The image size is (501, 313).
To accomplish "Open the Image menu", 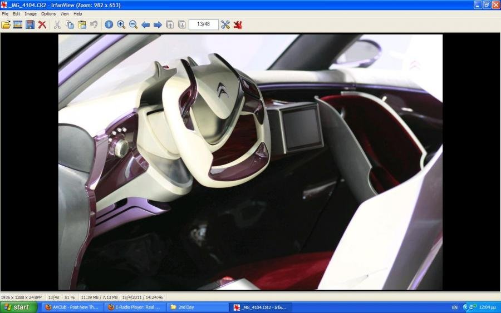I will click(x=30, y=13).
